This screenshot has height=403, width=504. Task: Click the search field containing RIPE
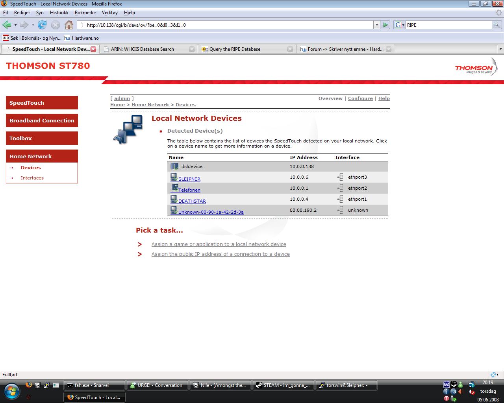click(x=449, y=25)
